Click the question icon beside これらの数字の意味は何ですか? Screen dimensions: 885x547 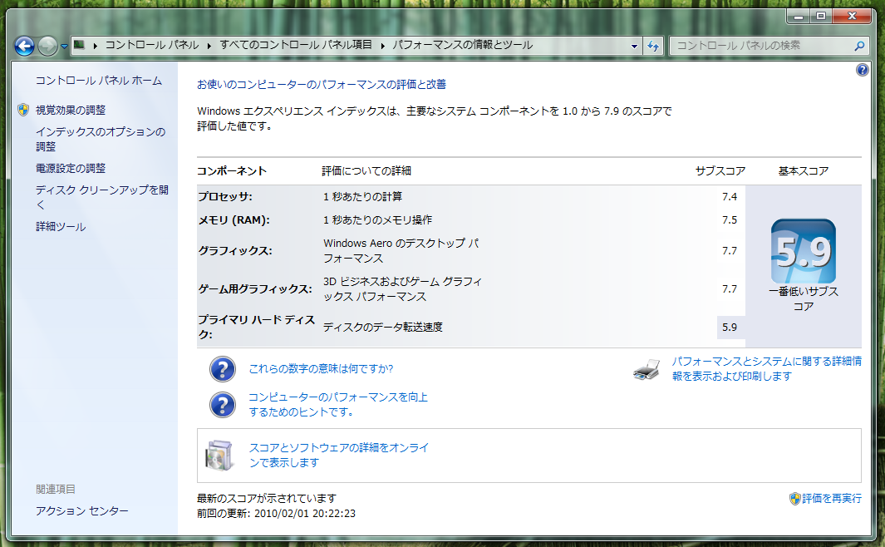(x=223, y=369)
